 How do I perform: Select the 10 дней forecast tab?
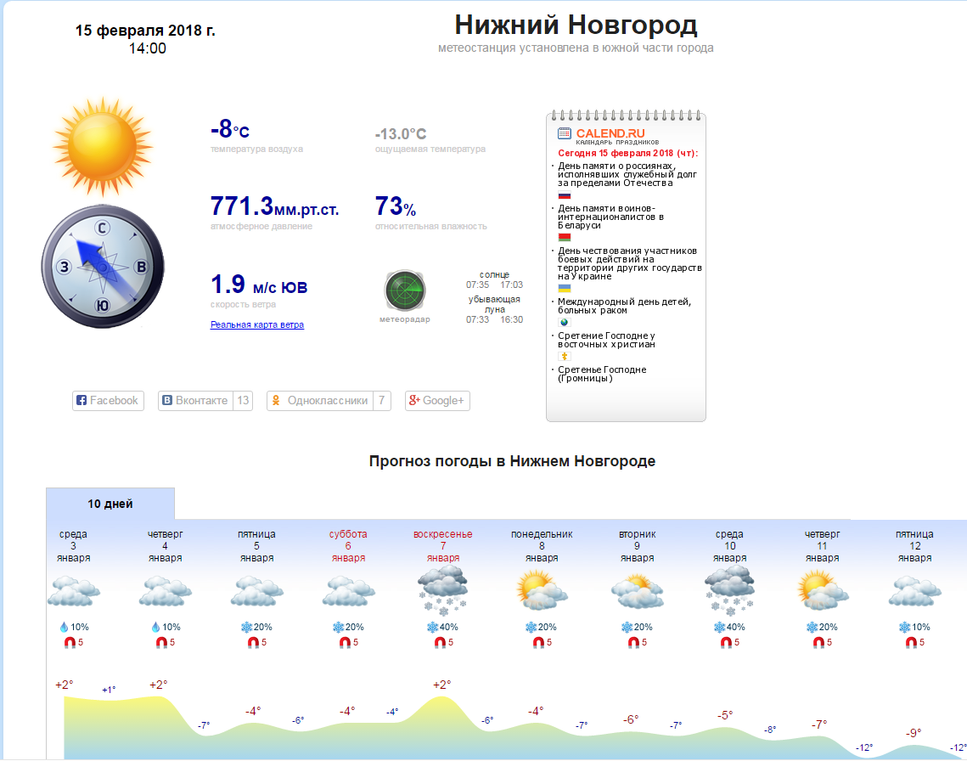point(110,504)
